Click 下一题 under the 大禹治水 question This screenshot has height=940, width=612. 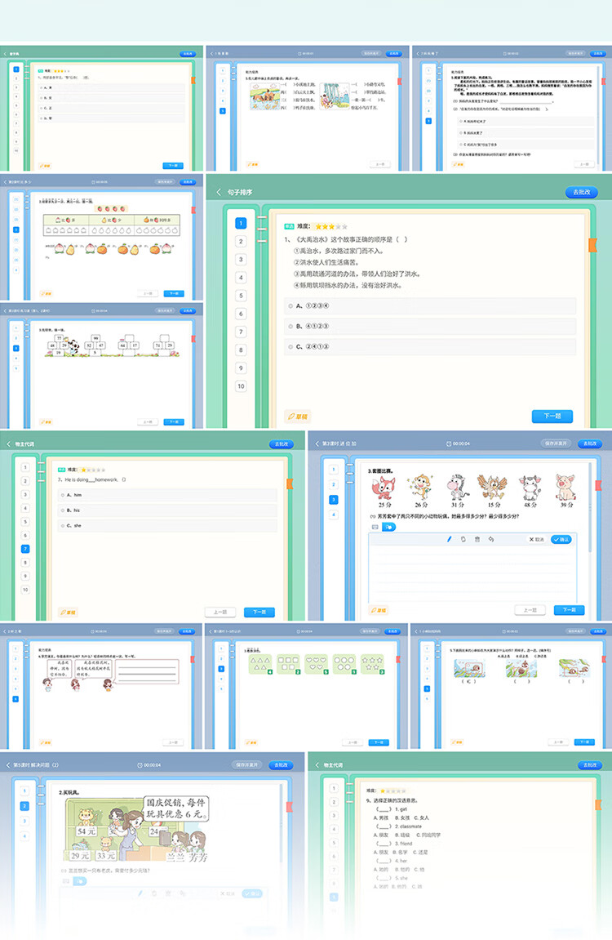point(552,416)
